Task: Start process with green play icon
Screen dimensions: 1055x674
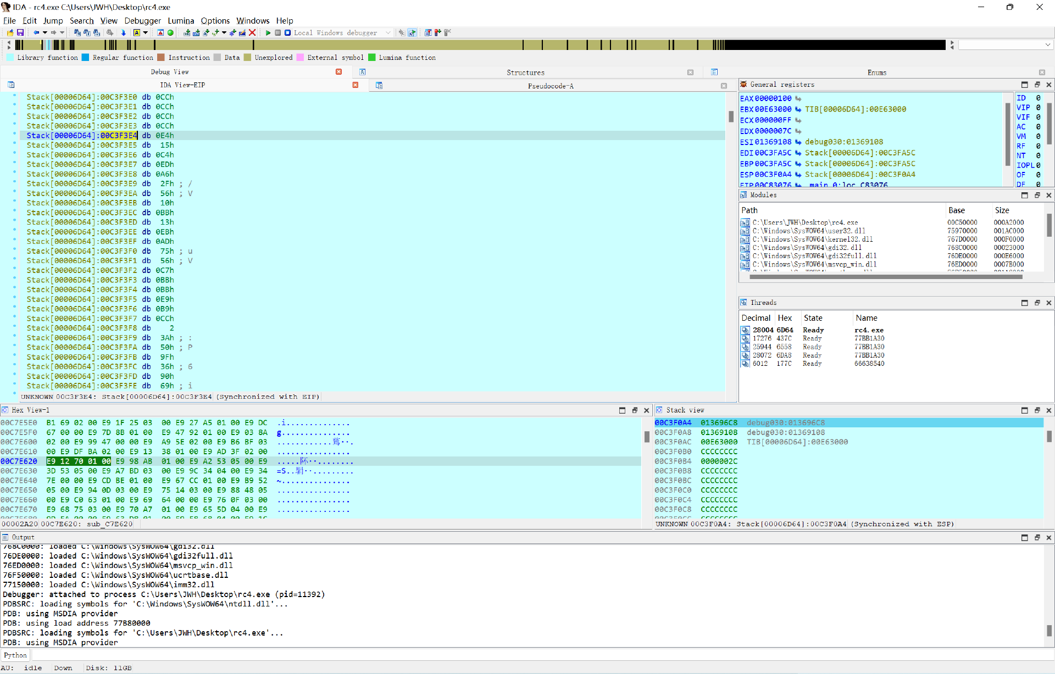Action: click(268, 33)
